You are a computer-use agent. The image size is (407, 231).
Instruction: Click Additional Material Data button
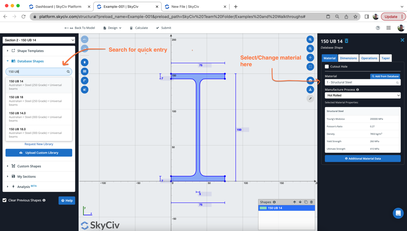coord(363,158)
